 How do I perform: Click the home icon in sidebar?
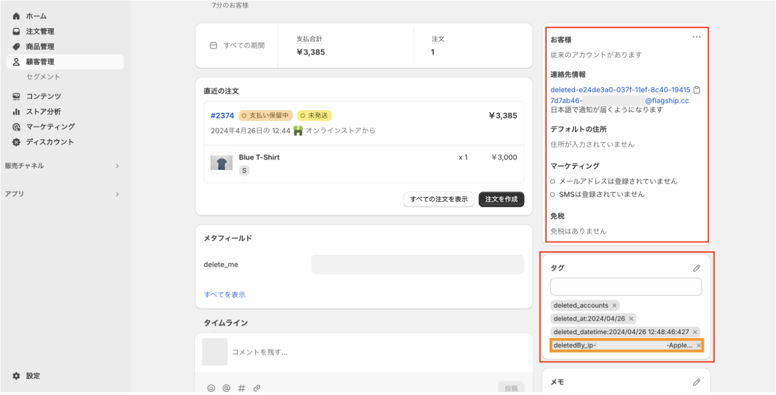[16, 16]
